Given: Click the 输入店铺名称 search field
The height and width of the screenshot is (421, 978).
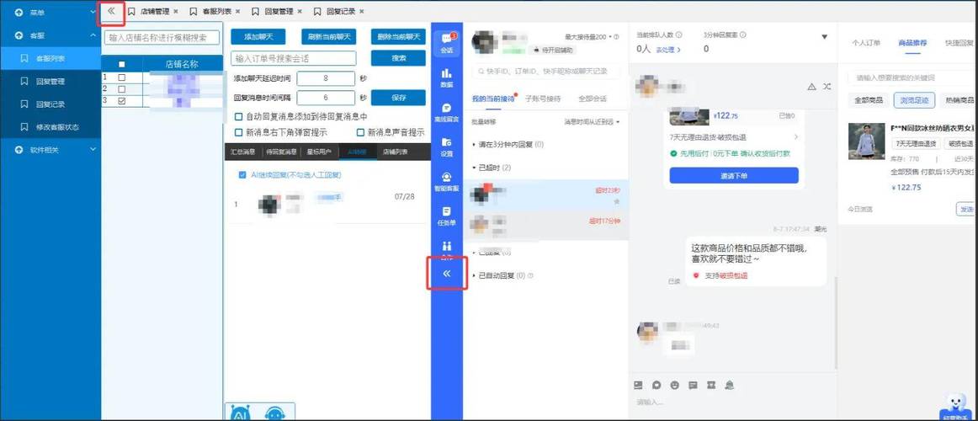Looking at the screenshot, I should 162,38.
